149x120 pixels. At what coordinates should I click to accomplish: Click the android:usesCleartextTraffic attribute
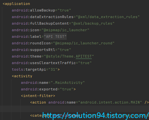pyautogui.click(x=44, y=63)
